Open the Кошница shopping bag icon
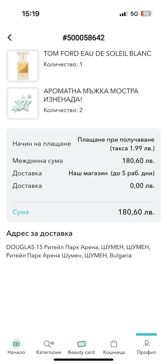 114,344
